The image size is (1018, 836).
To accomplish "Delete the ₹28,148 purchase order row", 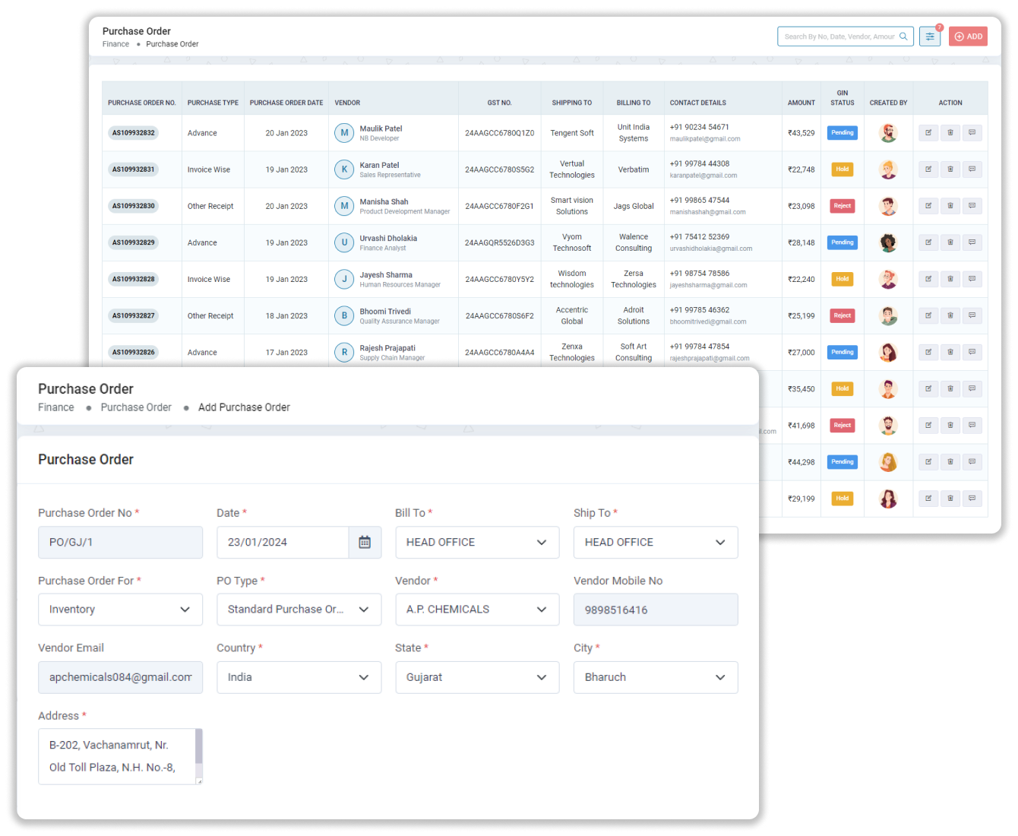I will click(950, 242).
